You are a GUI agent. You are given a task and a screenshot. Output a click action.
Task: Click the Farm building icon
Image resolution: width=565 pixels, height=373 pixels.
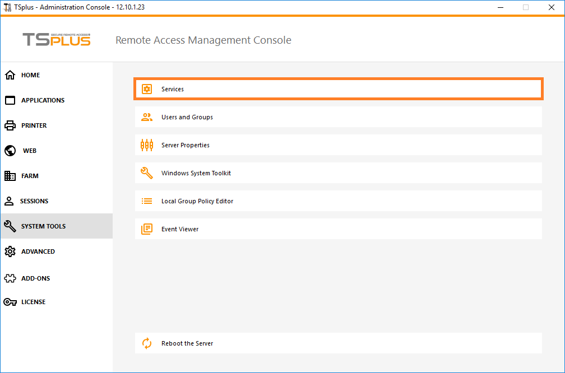click(10, 176)
